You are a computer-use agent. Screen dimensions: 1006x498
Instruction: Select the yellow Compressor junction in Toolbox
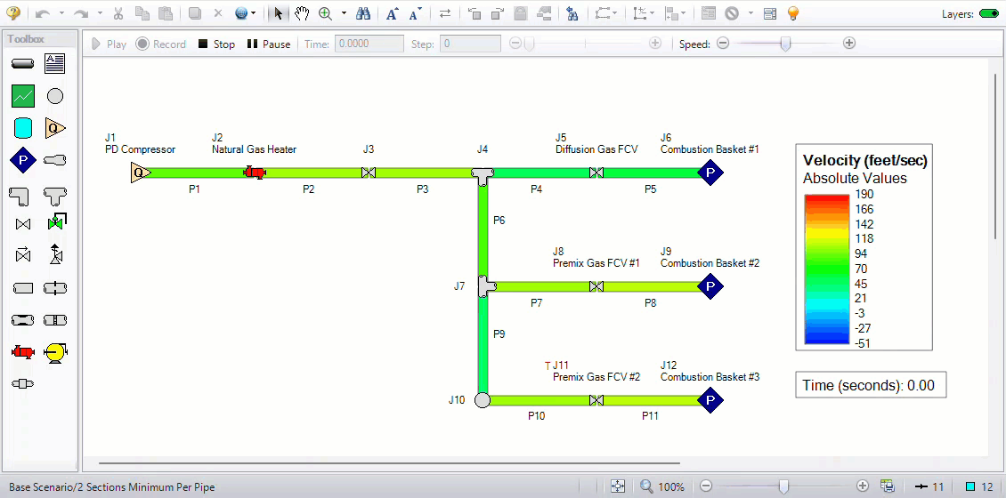pos(55,352)
